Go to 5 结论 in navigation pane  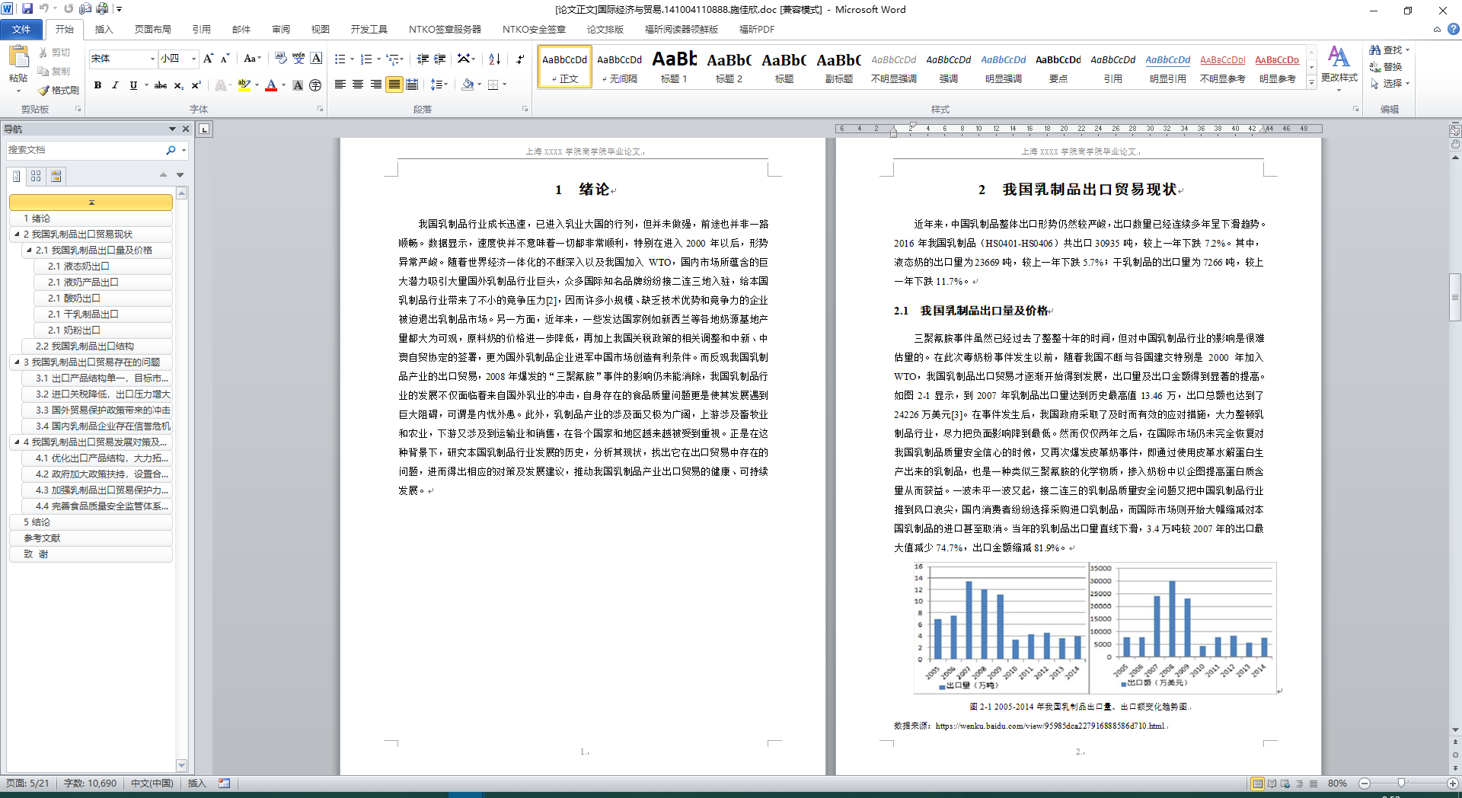coord(91,522)
